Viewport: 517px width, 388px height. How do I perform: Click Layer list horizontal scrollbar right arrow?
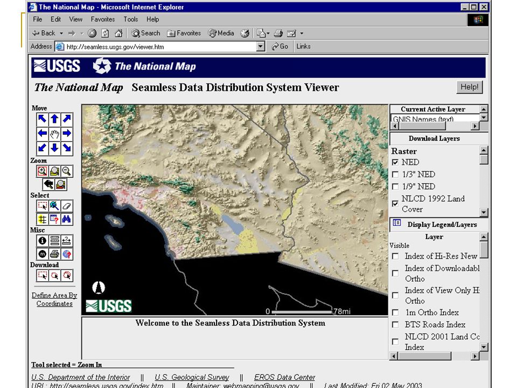(x=475, y=356)
